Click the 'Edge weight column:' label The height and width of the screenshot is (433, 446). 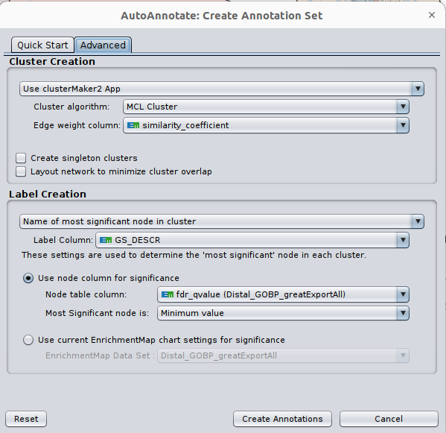pos(77,125)
